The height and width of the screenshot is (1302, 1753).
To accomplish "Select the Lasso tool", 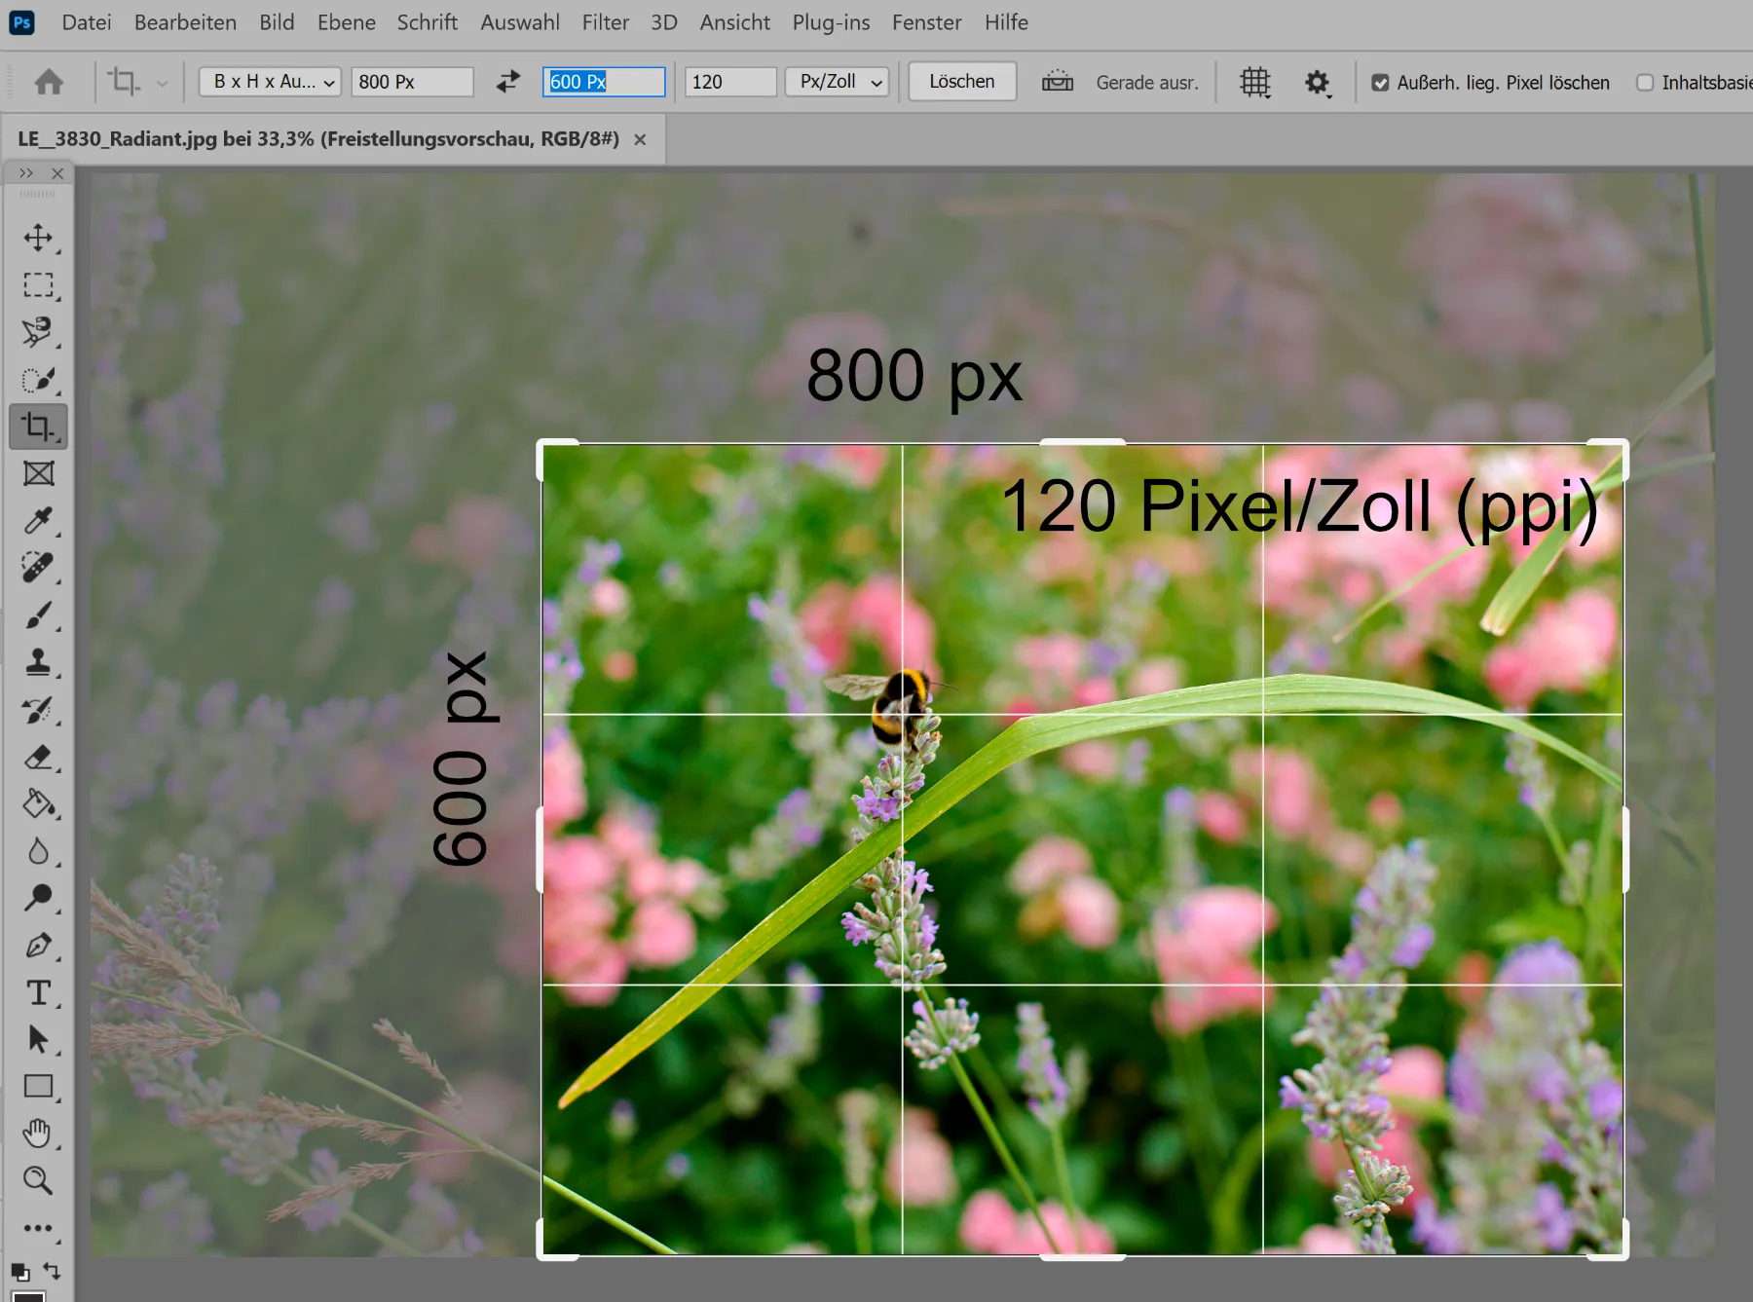I will coord(38,332).
